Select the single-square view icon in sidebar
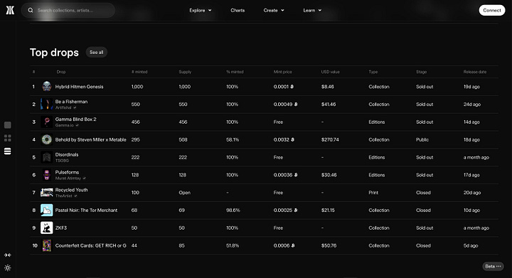 point(8,125)
